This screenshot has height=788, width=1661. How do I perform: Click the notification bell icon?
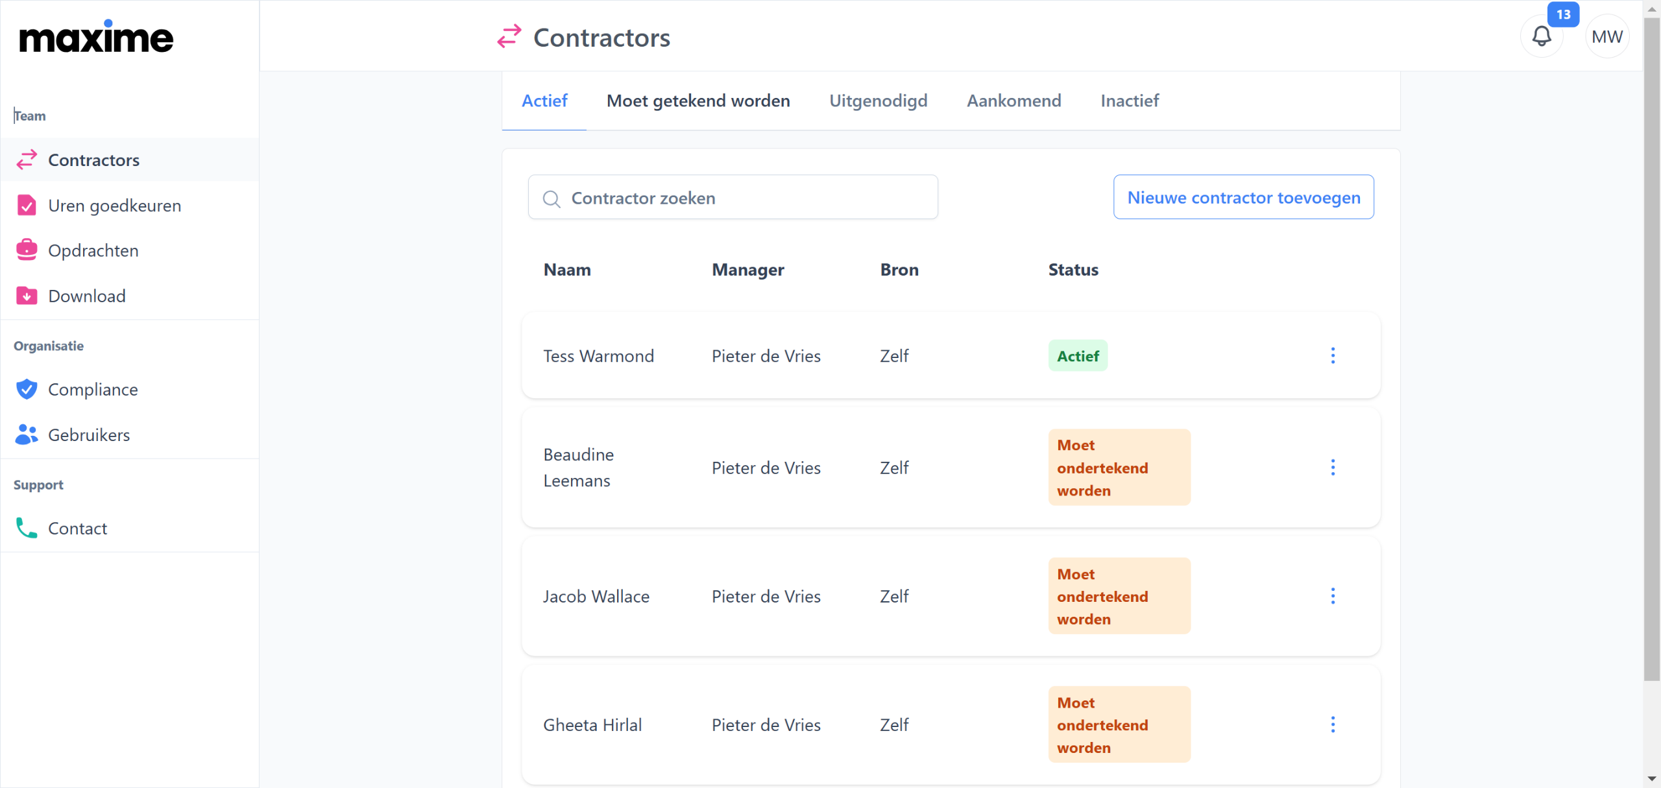1542,36
